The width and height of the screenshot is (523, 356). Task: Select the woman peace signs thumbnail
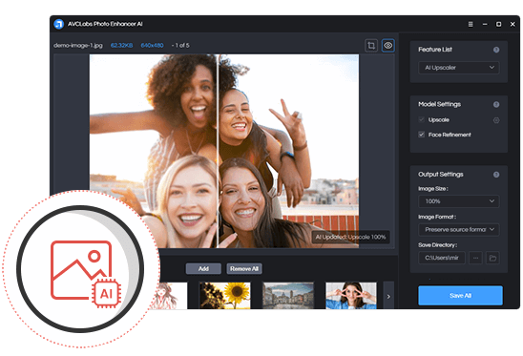pyautogui.click(x=351, y=296)
